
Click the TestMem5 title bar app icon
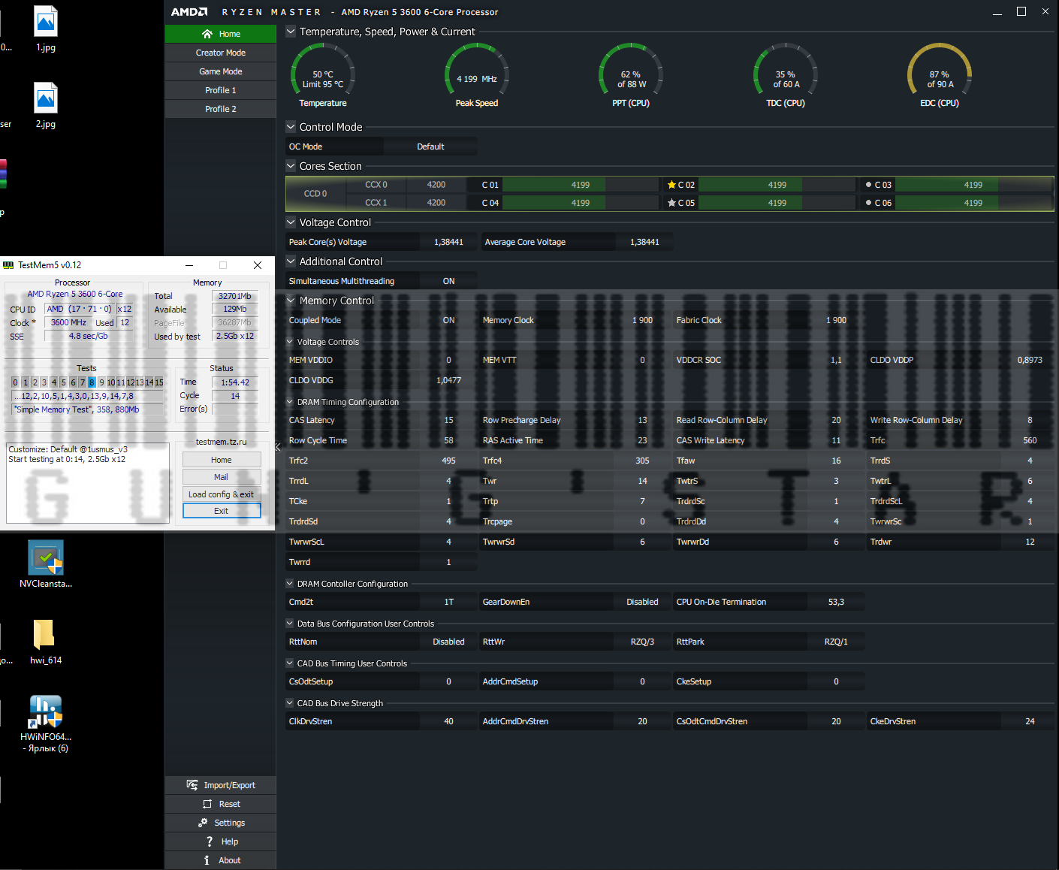[8, 265]
